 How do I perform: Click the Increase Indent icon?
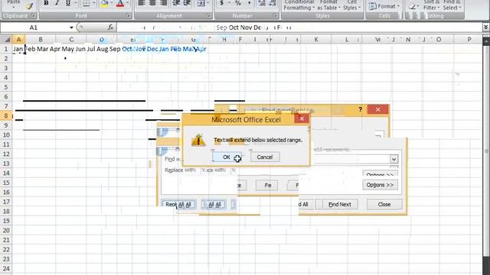click(187, 3)
